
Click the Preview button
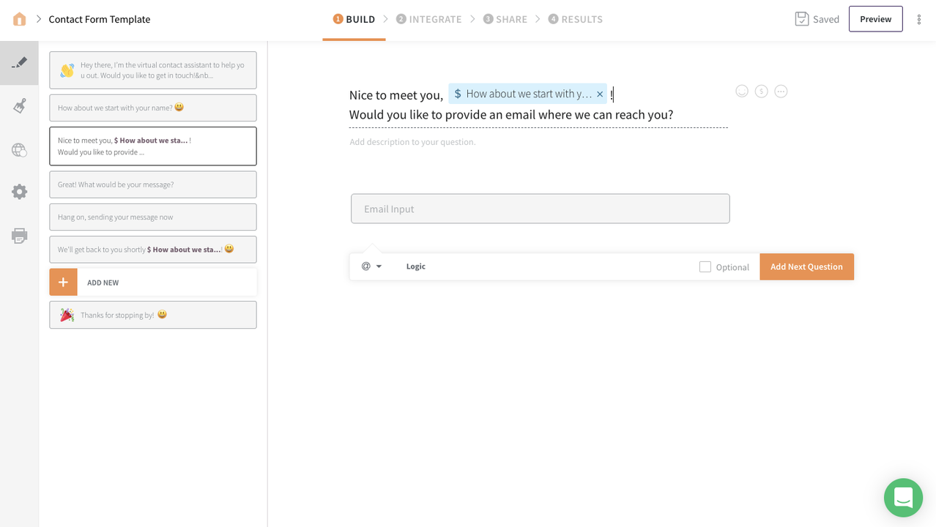[875, 19]
